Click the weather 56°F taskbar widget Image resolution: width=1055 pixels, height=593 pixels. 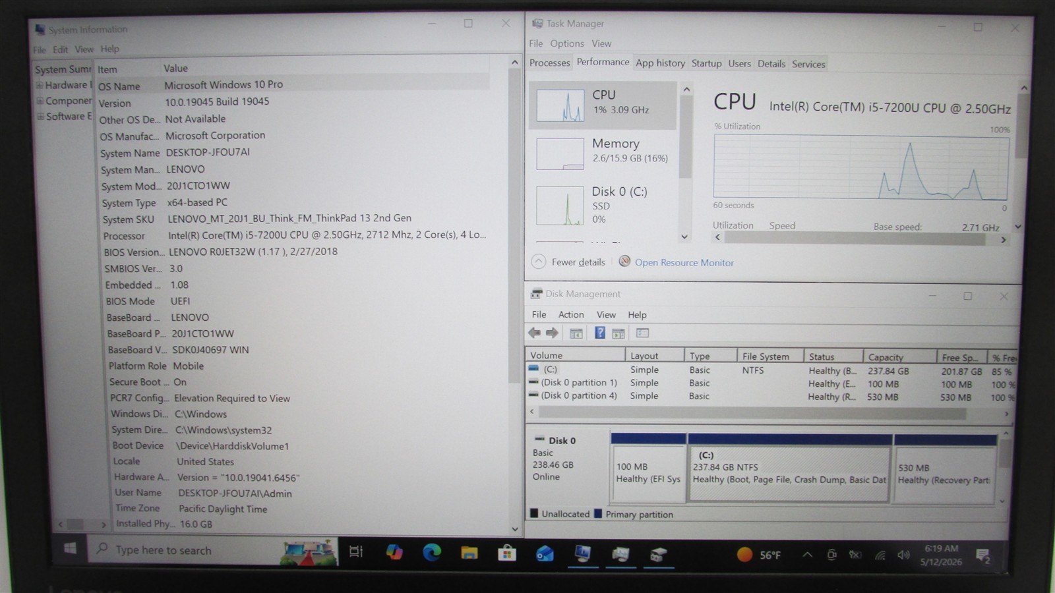pos(759,555)
